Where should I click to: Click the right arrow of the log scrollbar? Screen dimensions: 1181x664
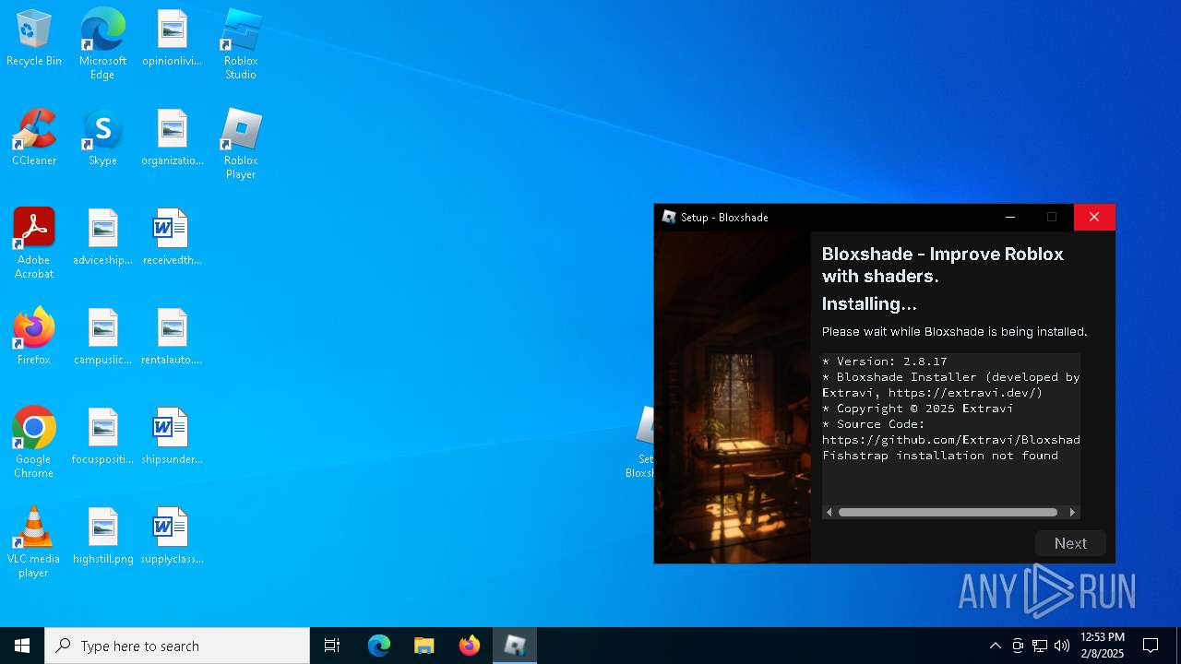1072,512
